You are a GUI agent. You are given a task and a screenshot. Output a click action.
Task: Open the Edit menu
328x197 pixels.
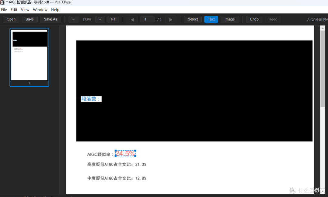(x=14, y=10)
